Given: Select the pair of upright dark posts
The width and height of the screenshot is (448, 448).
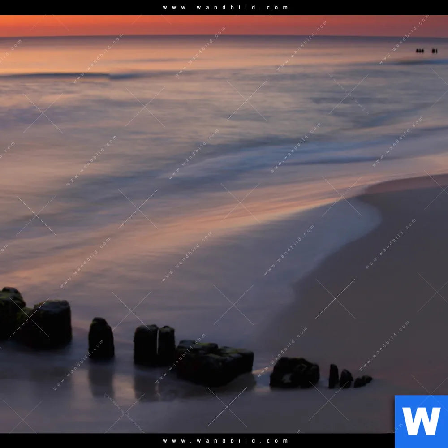Looking at the screenshot, I should coord(155,345).
